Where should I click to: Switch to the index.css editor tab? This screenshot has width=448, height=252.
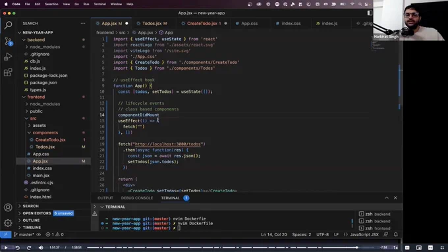(291, 24)
